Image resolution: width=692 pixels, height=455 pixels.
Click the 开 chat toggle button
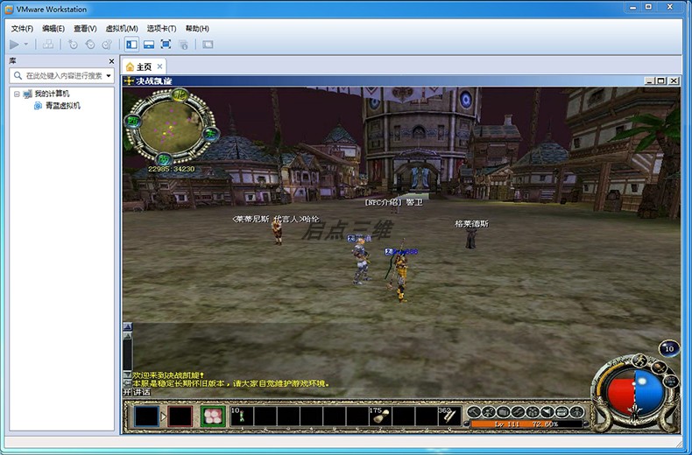coord(127,392)
